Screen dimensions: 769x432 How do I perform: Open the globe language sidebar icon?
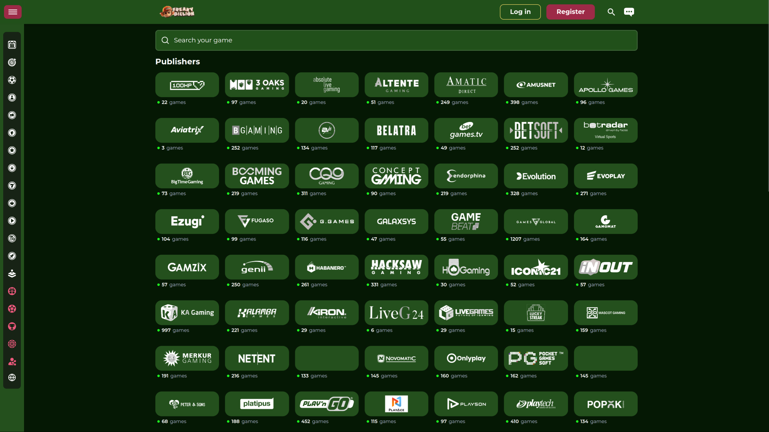point(12,378)
